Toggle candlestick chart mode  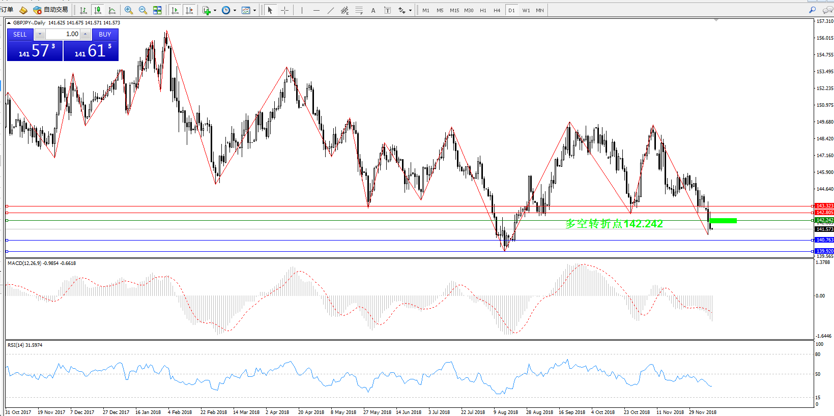[98, 10]
